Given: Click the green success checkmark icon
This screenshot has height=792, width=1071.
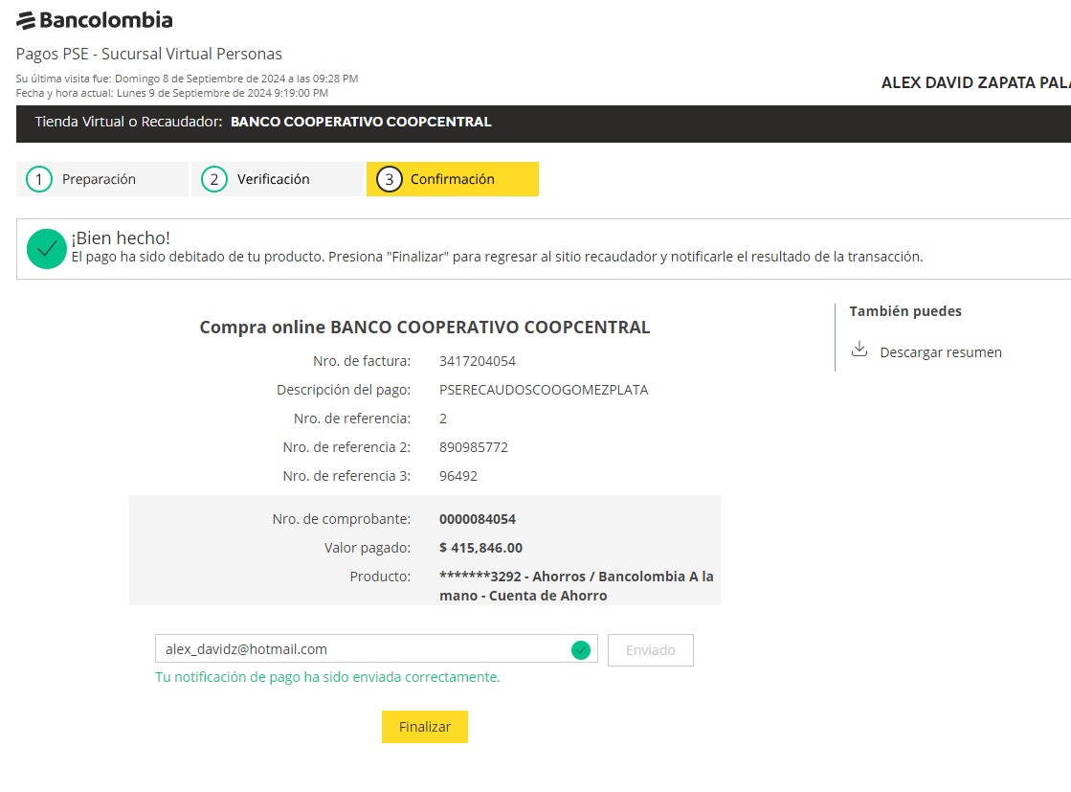Looking at the screenshot, I should coord(47,249).
